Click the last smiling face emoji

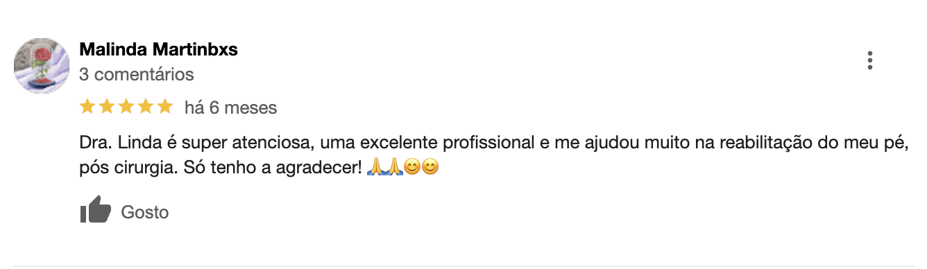(430, 167)
